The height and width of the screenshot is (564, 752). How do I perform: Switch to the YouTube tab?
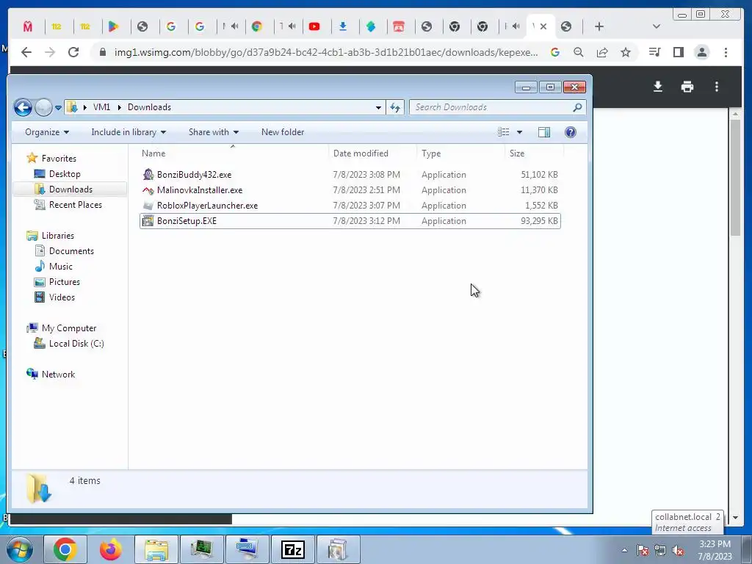coord(314,26)
